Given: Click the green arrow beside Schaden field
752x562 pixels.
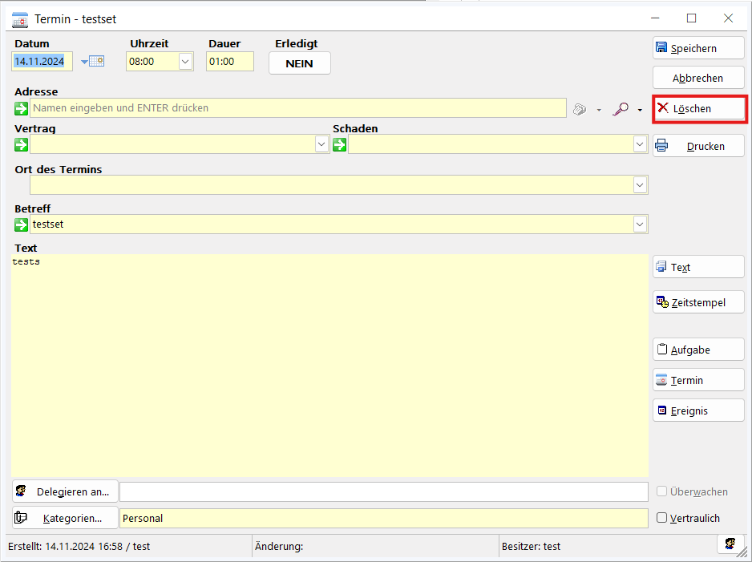Looking at the screenshot, I should pyautogui.click(x=340, y=144).
